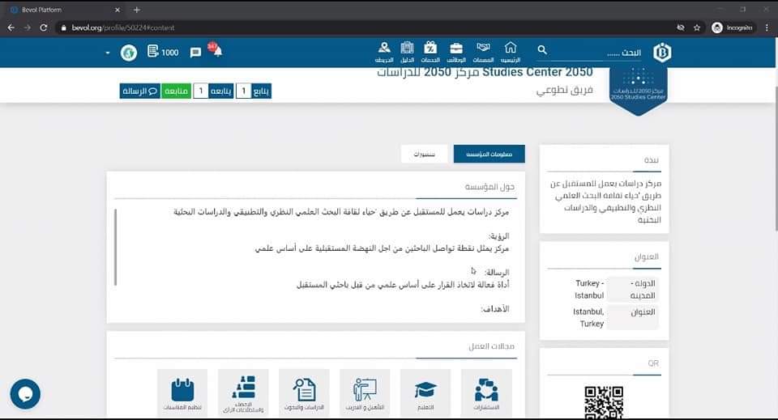Click the Training and Qualification tile

pos(365,392)
